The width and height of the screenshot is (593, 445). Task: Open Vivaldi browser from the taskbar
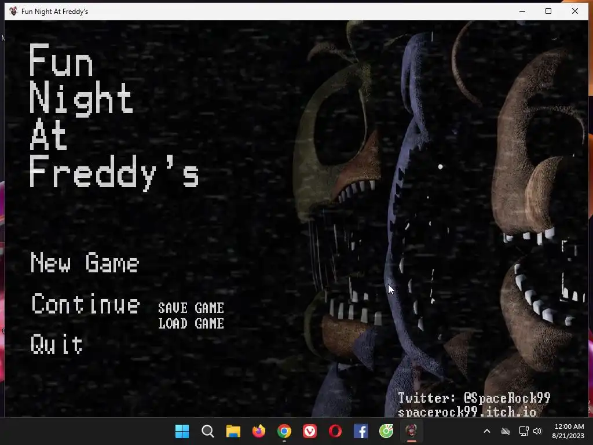(x=310, y=431)
